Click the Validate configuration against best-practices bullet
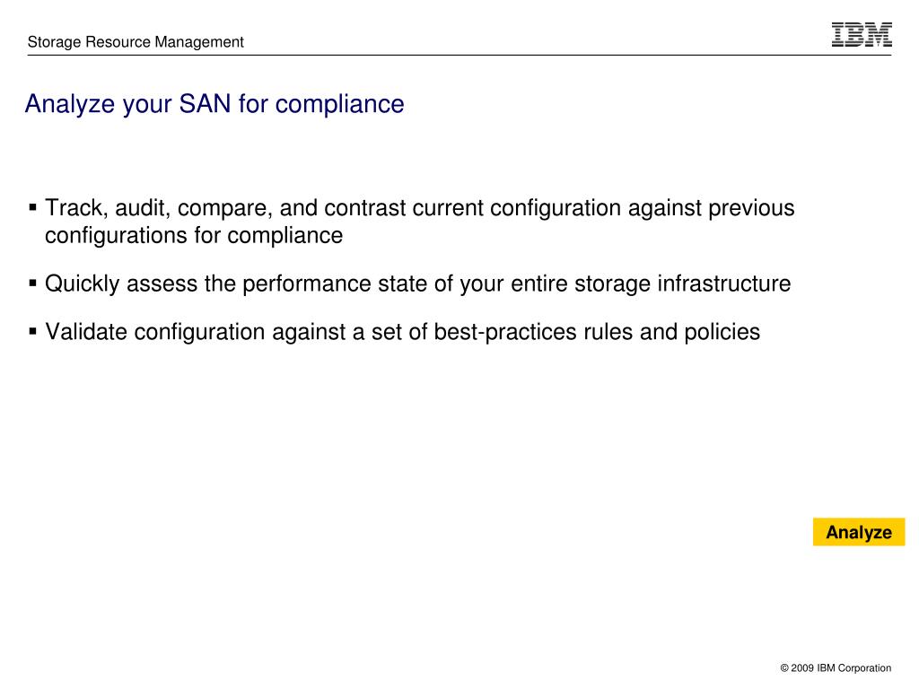919x689 pixels. point(403,332)
